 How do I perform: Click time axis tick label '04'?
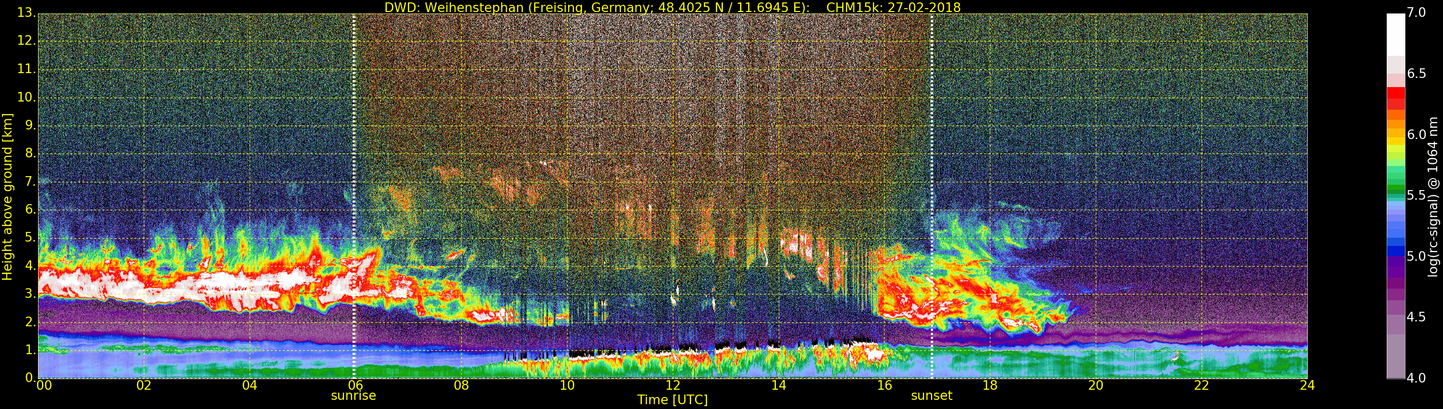tap(250, 385)
